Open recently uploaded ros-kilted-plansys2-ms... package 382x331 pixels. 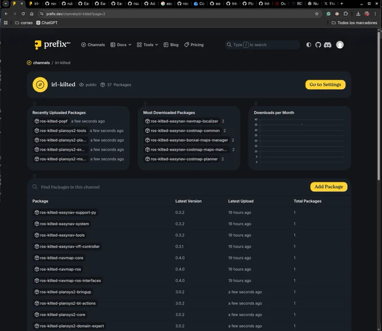pos(60,159)
